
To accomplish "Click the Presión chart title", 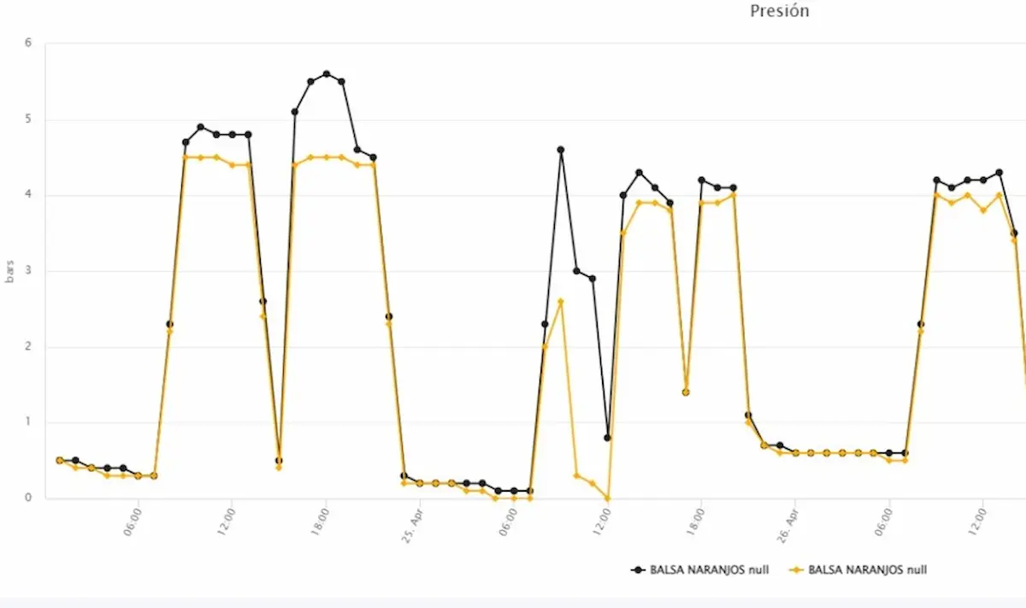I will pos(779,11).
